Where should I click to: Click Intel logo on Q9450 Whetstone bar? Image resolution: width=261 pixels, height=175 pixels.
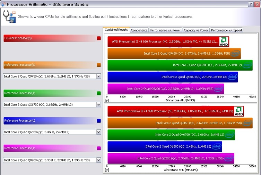click(x=247, y=123)
